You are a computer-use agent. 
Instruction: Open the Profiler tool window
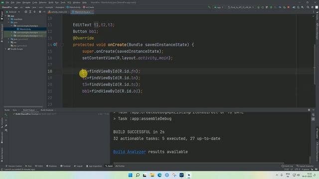(x=120, y=166)
